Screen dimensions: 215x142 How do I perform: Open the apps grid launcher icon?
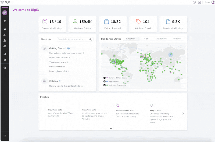(x=5, y=136)
